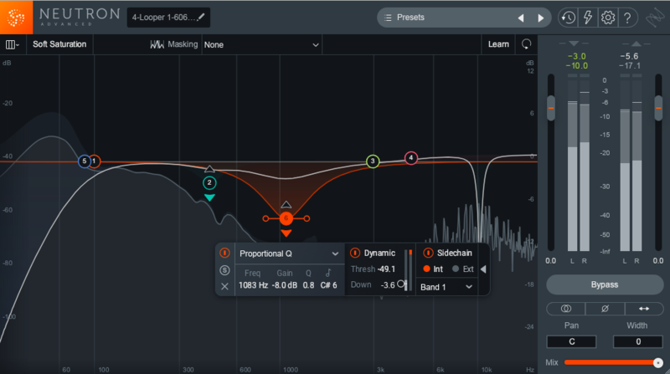670x374 pixels.
Task: Click the musical note pitch icon
Action: [328, 273]
